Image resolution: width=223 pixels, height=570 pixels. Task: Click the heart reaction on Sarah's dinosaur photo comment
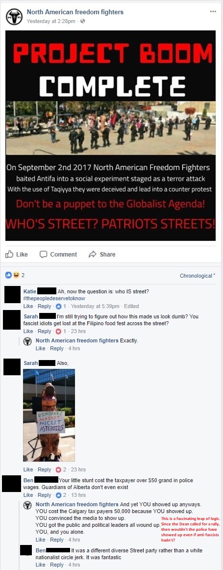58,469
